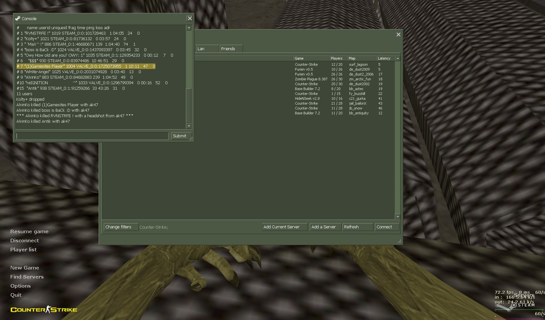545x320 pixels.
Task: Click the Steam icon in Console title
Action: 18,18
